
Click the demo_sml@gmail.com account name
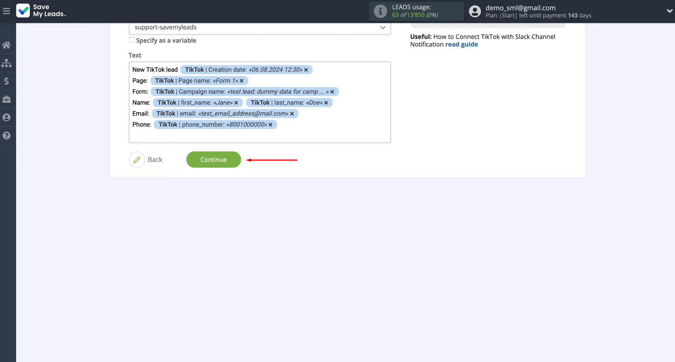pyautogui.click(x=520, y=8)
